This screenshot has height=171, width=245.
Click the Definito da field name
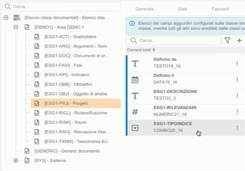coord(165,59)
